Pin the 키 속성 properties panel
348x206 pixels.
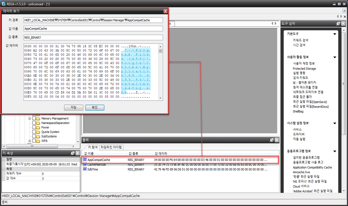[x=73, y=153]
